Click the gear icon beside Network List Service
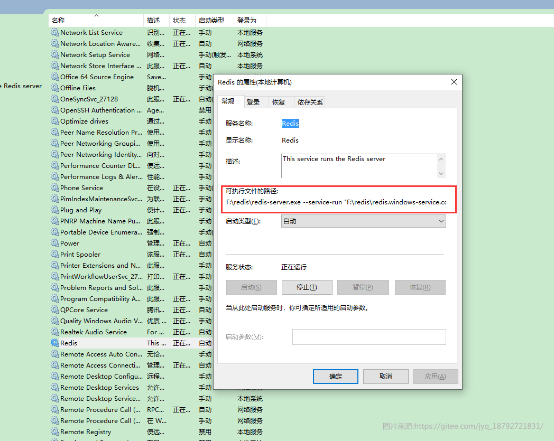This screenshot has width=554, height=441. [x=55, y=33]
